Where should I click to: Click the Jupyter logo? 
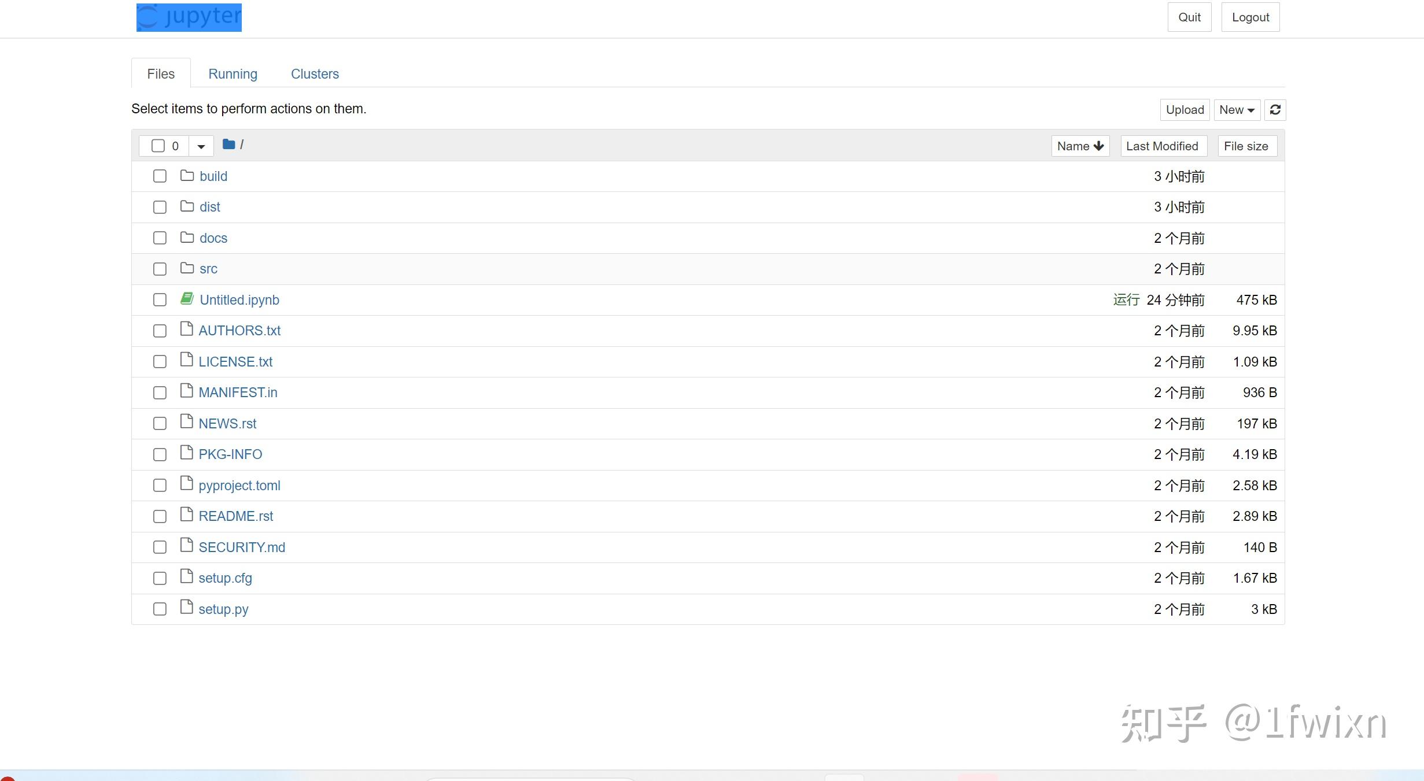tap(189, 17)
